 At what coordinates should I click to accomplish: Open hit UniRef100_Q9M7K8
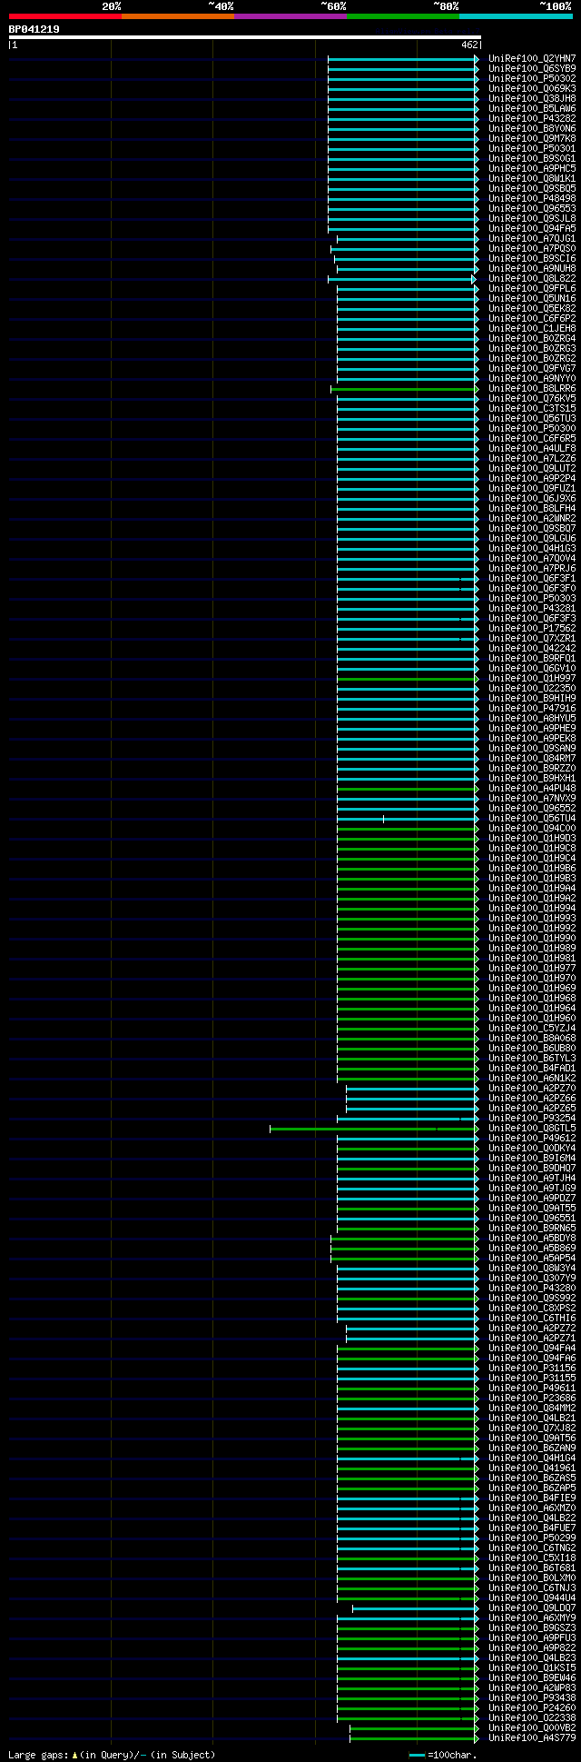(x=532, y=138)
